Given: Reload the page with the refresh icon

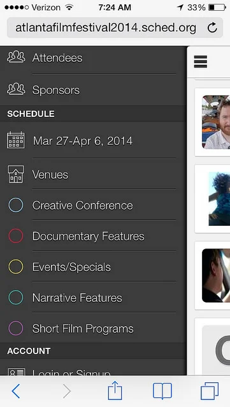Looking at the screenshot, I should 212,27.
